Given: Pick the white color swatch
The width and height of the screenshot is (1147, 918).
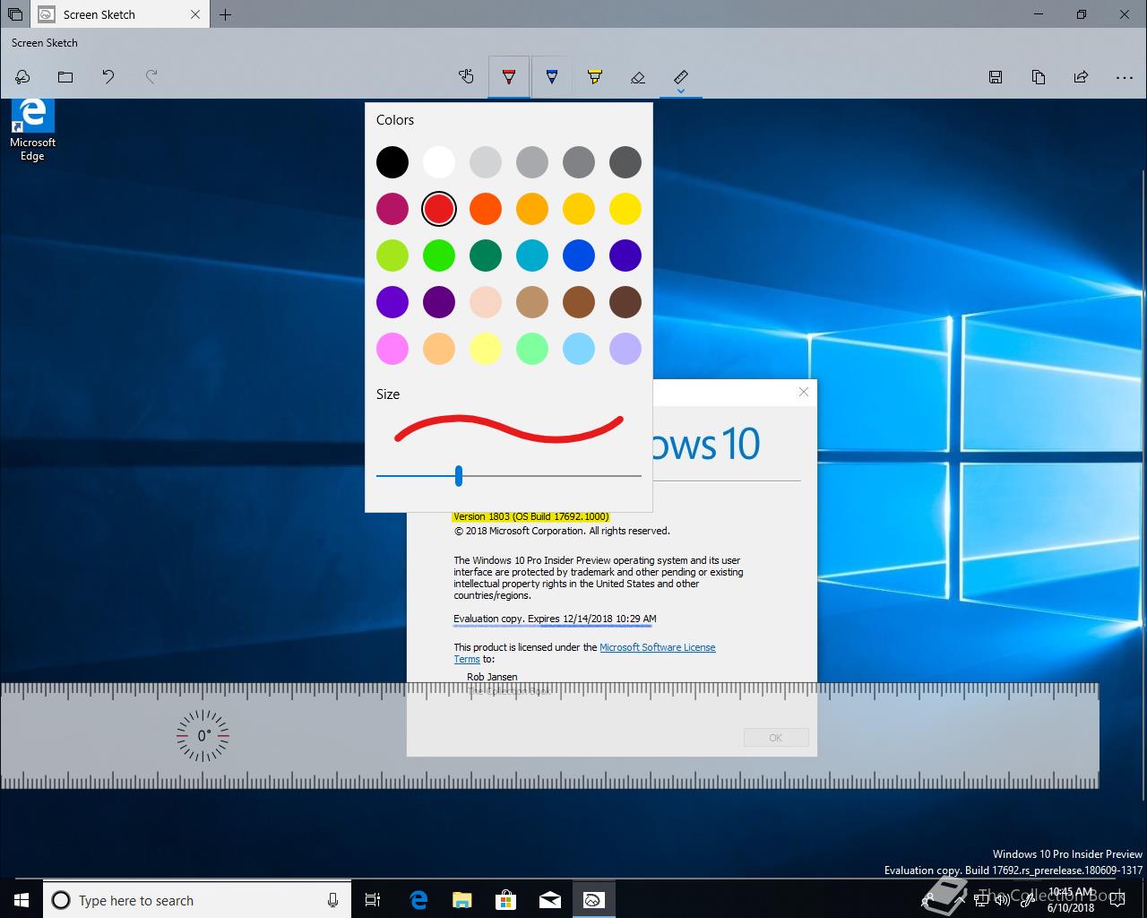Looking at the screenshot, I should coord(439,162).
